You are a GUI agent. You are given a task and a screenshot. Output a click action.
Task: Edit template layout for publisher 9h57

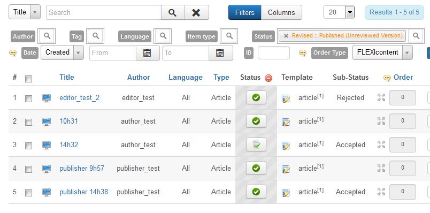pyautogui.click(x=286, y=169)
